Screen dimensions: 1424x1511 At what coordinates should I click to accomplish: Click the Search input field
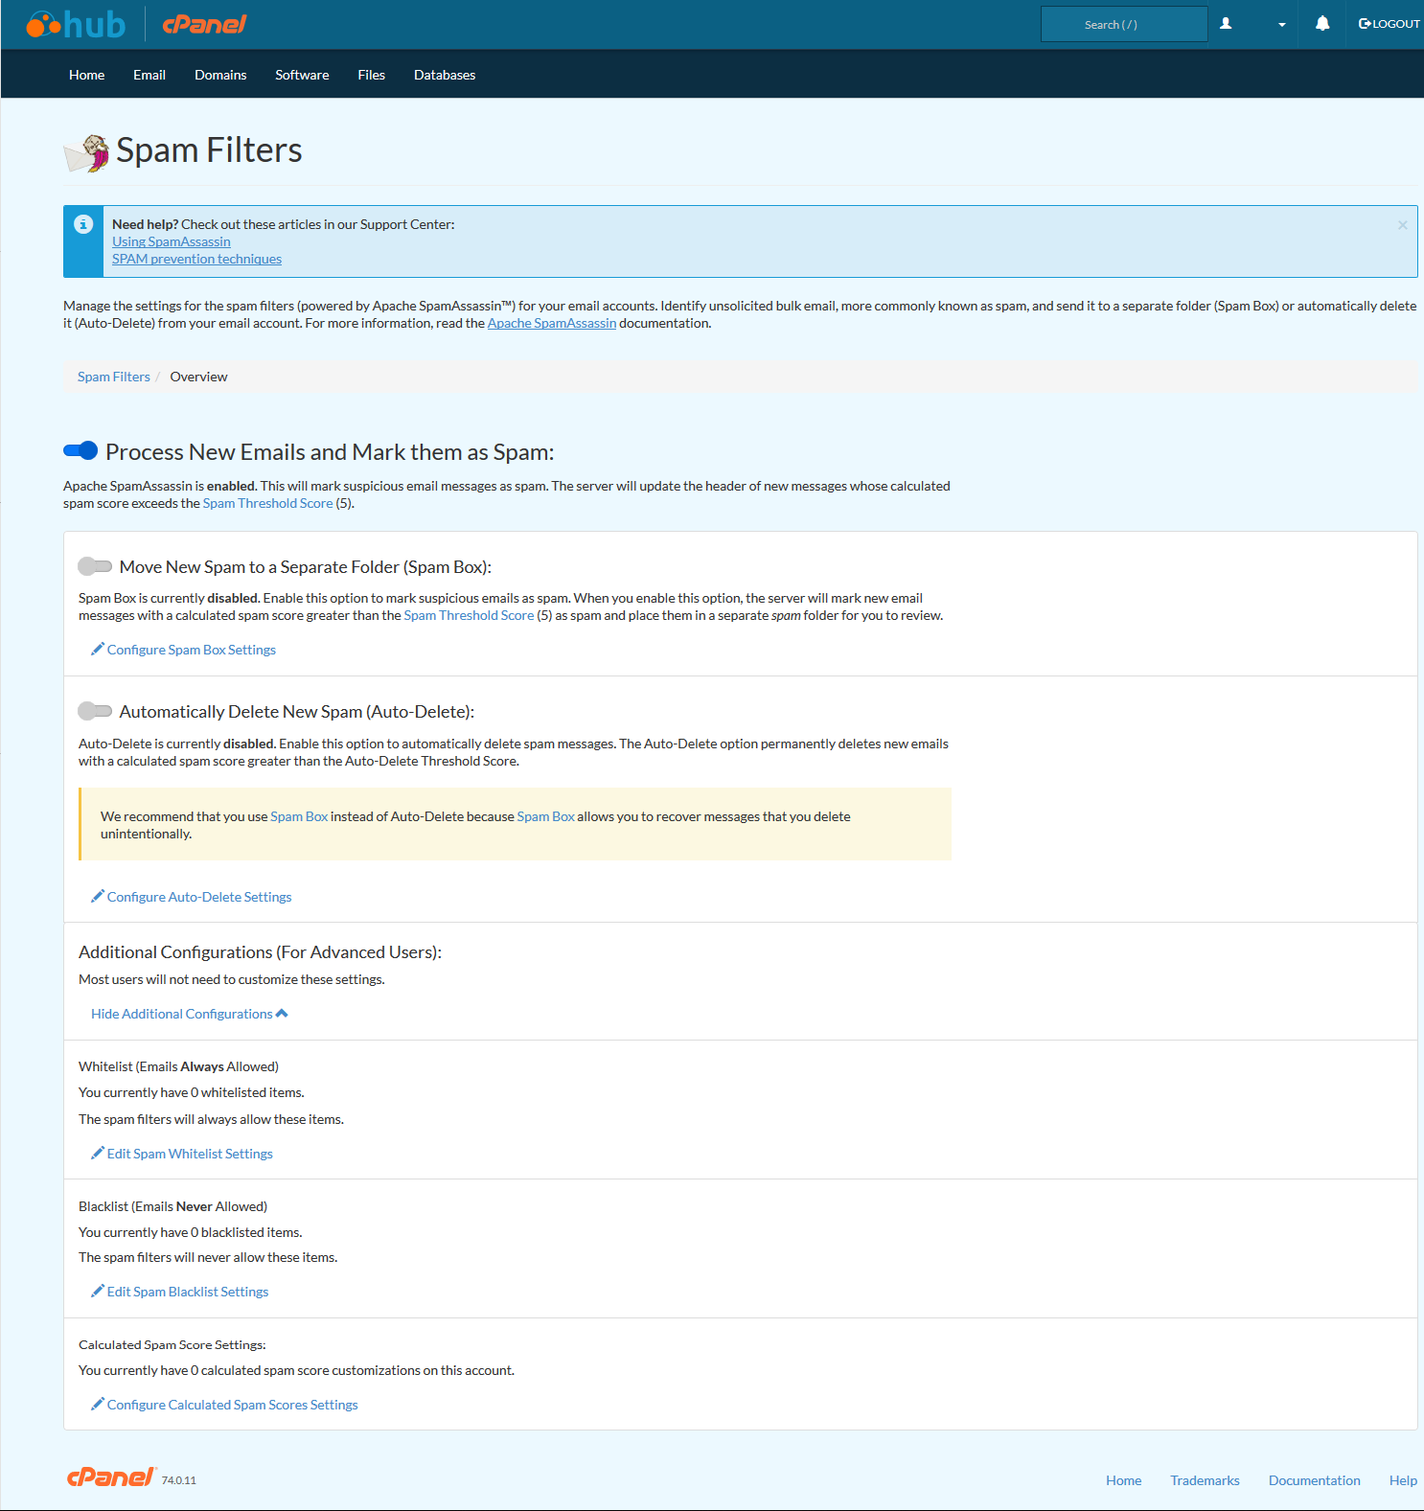1123,24
